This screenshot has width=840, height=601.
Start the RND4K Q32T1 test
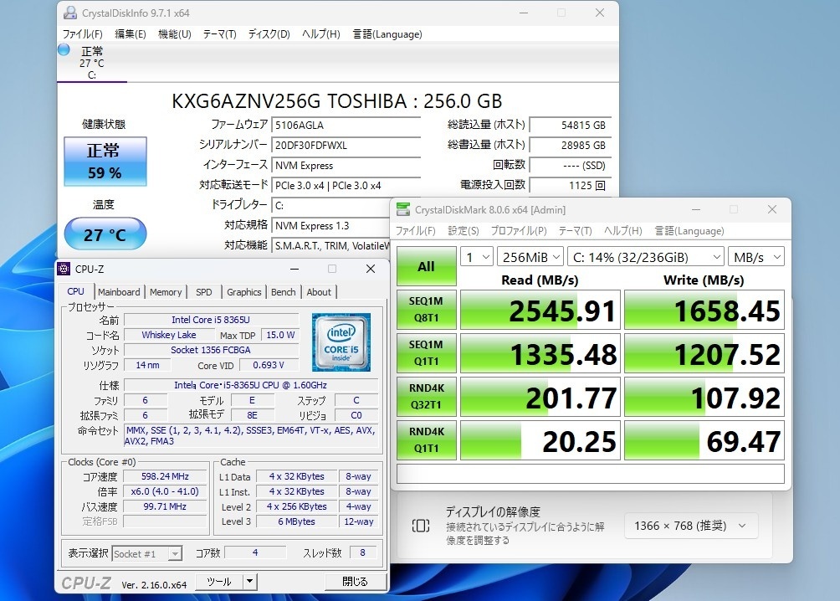tap(426, 398)
